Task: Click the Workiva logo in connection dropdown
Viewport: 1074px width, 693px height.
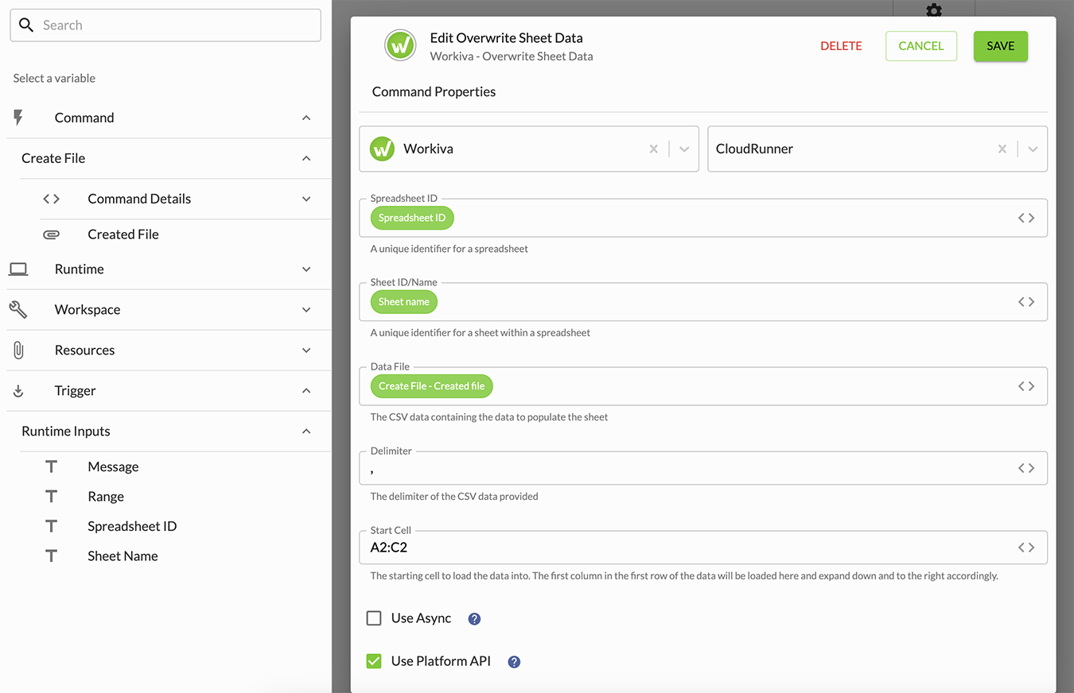Action: pos(383,149)
